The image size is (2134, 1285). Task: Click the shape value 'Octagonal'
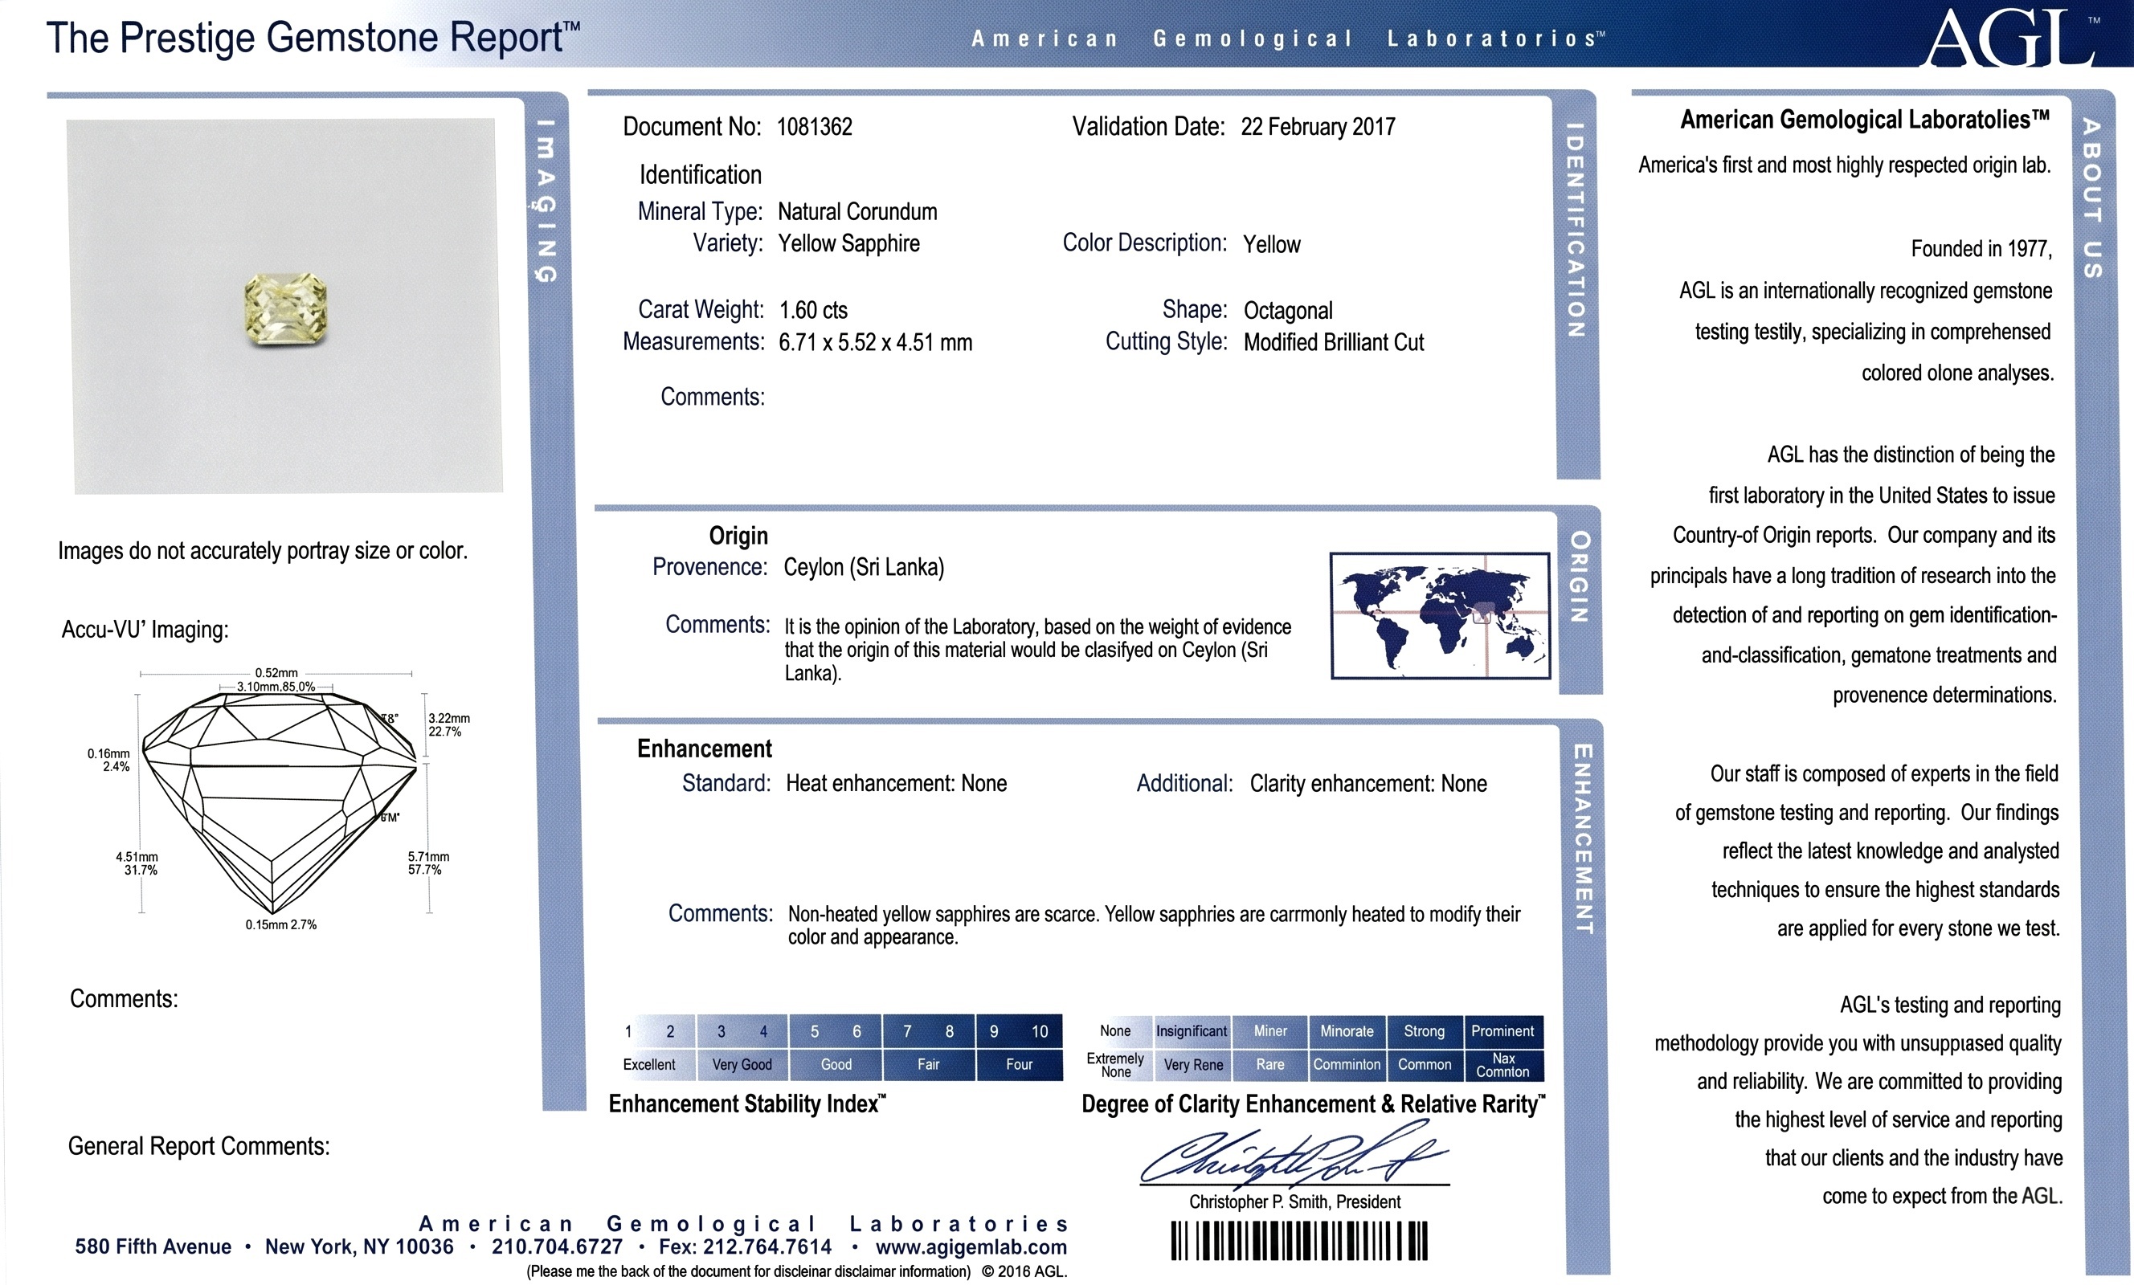(x=1288, y=310)
